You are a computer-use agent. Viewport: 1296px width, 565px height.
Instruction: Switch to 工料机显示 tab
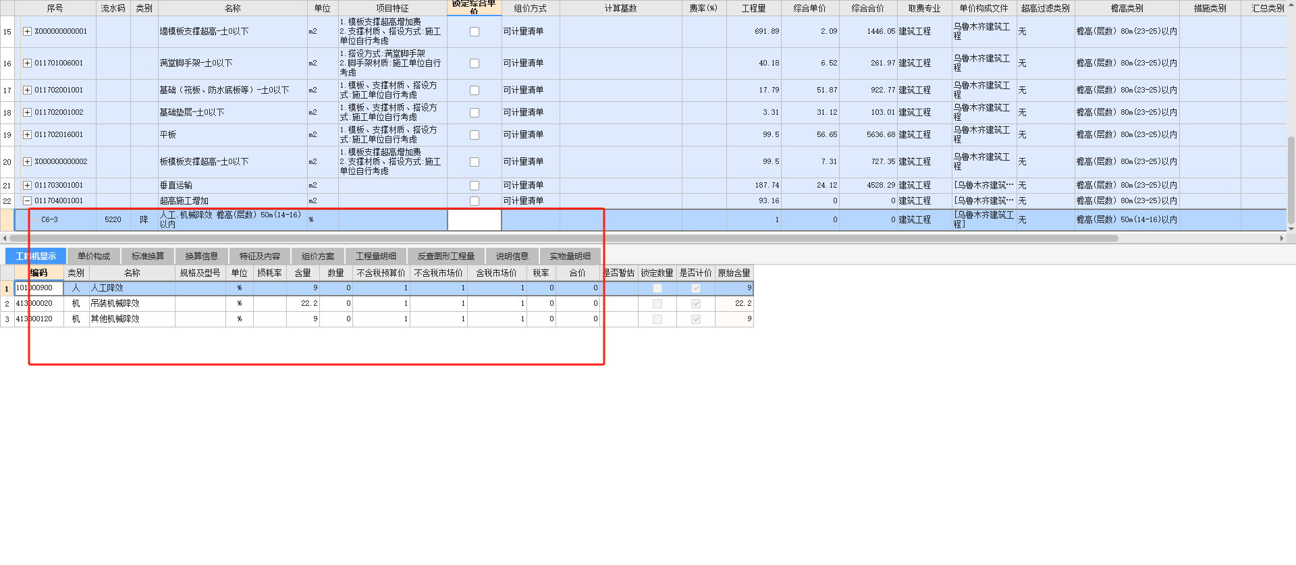coord(36,257)
